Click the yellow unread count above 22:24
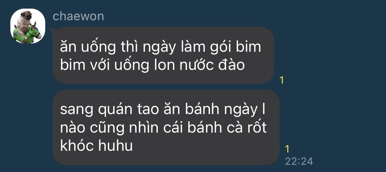The width and height of the screenshot is (386, 172). (x=287, y=149)
